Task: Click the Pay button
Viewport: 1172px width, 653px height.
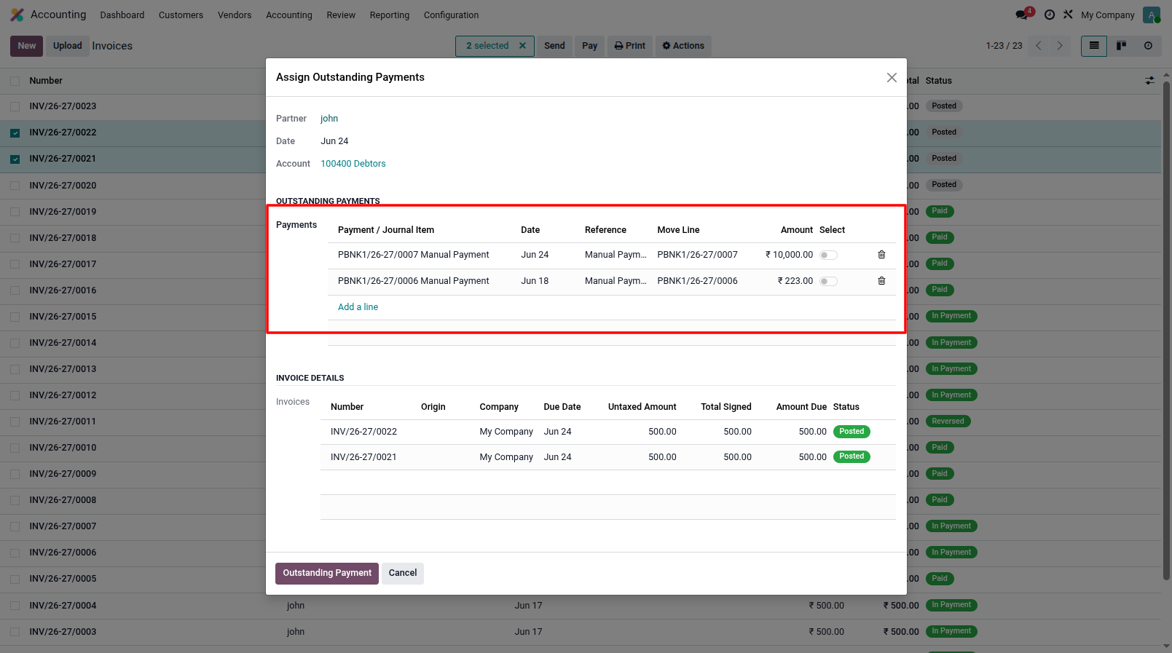Action: tap(590, 46)
